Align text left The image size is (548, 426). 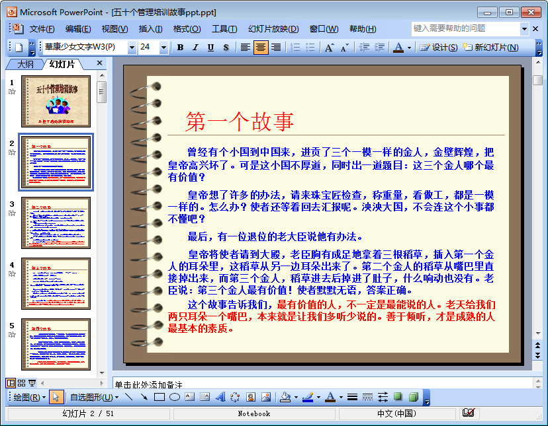pyautogui.click(x=245, y=48)
